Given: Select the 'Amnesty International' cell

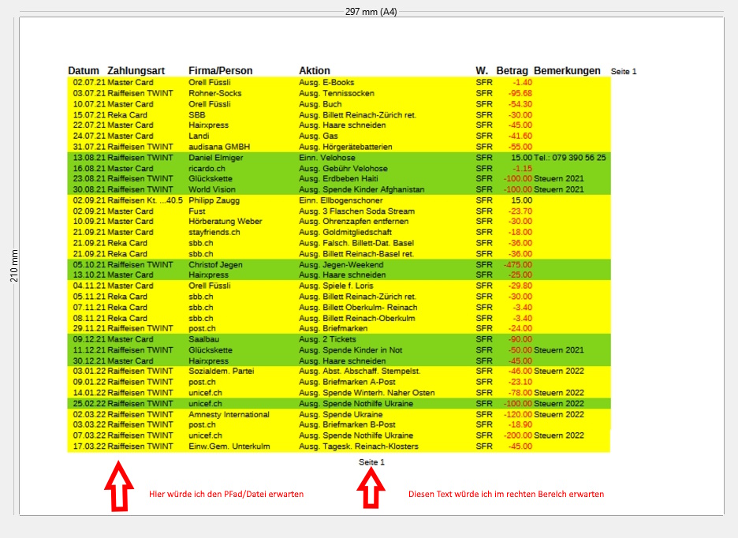Looking at the screenshot, I should point(229,415).
